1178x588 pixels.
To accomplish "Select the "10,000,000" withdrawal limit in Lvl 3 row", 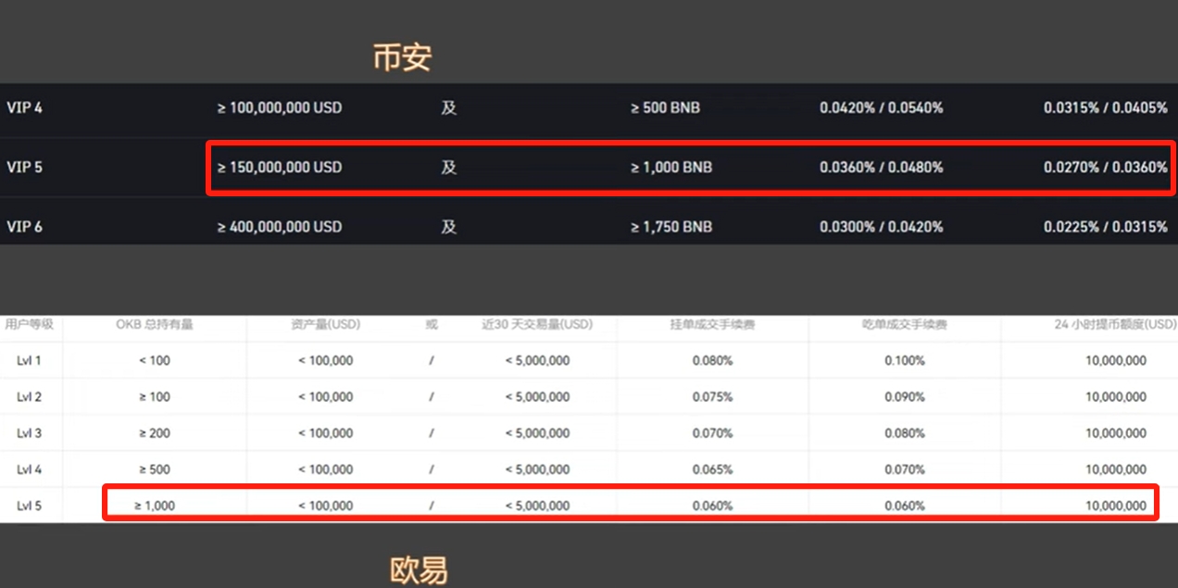I will point(1116,432).
